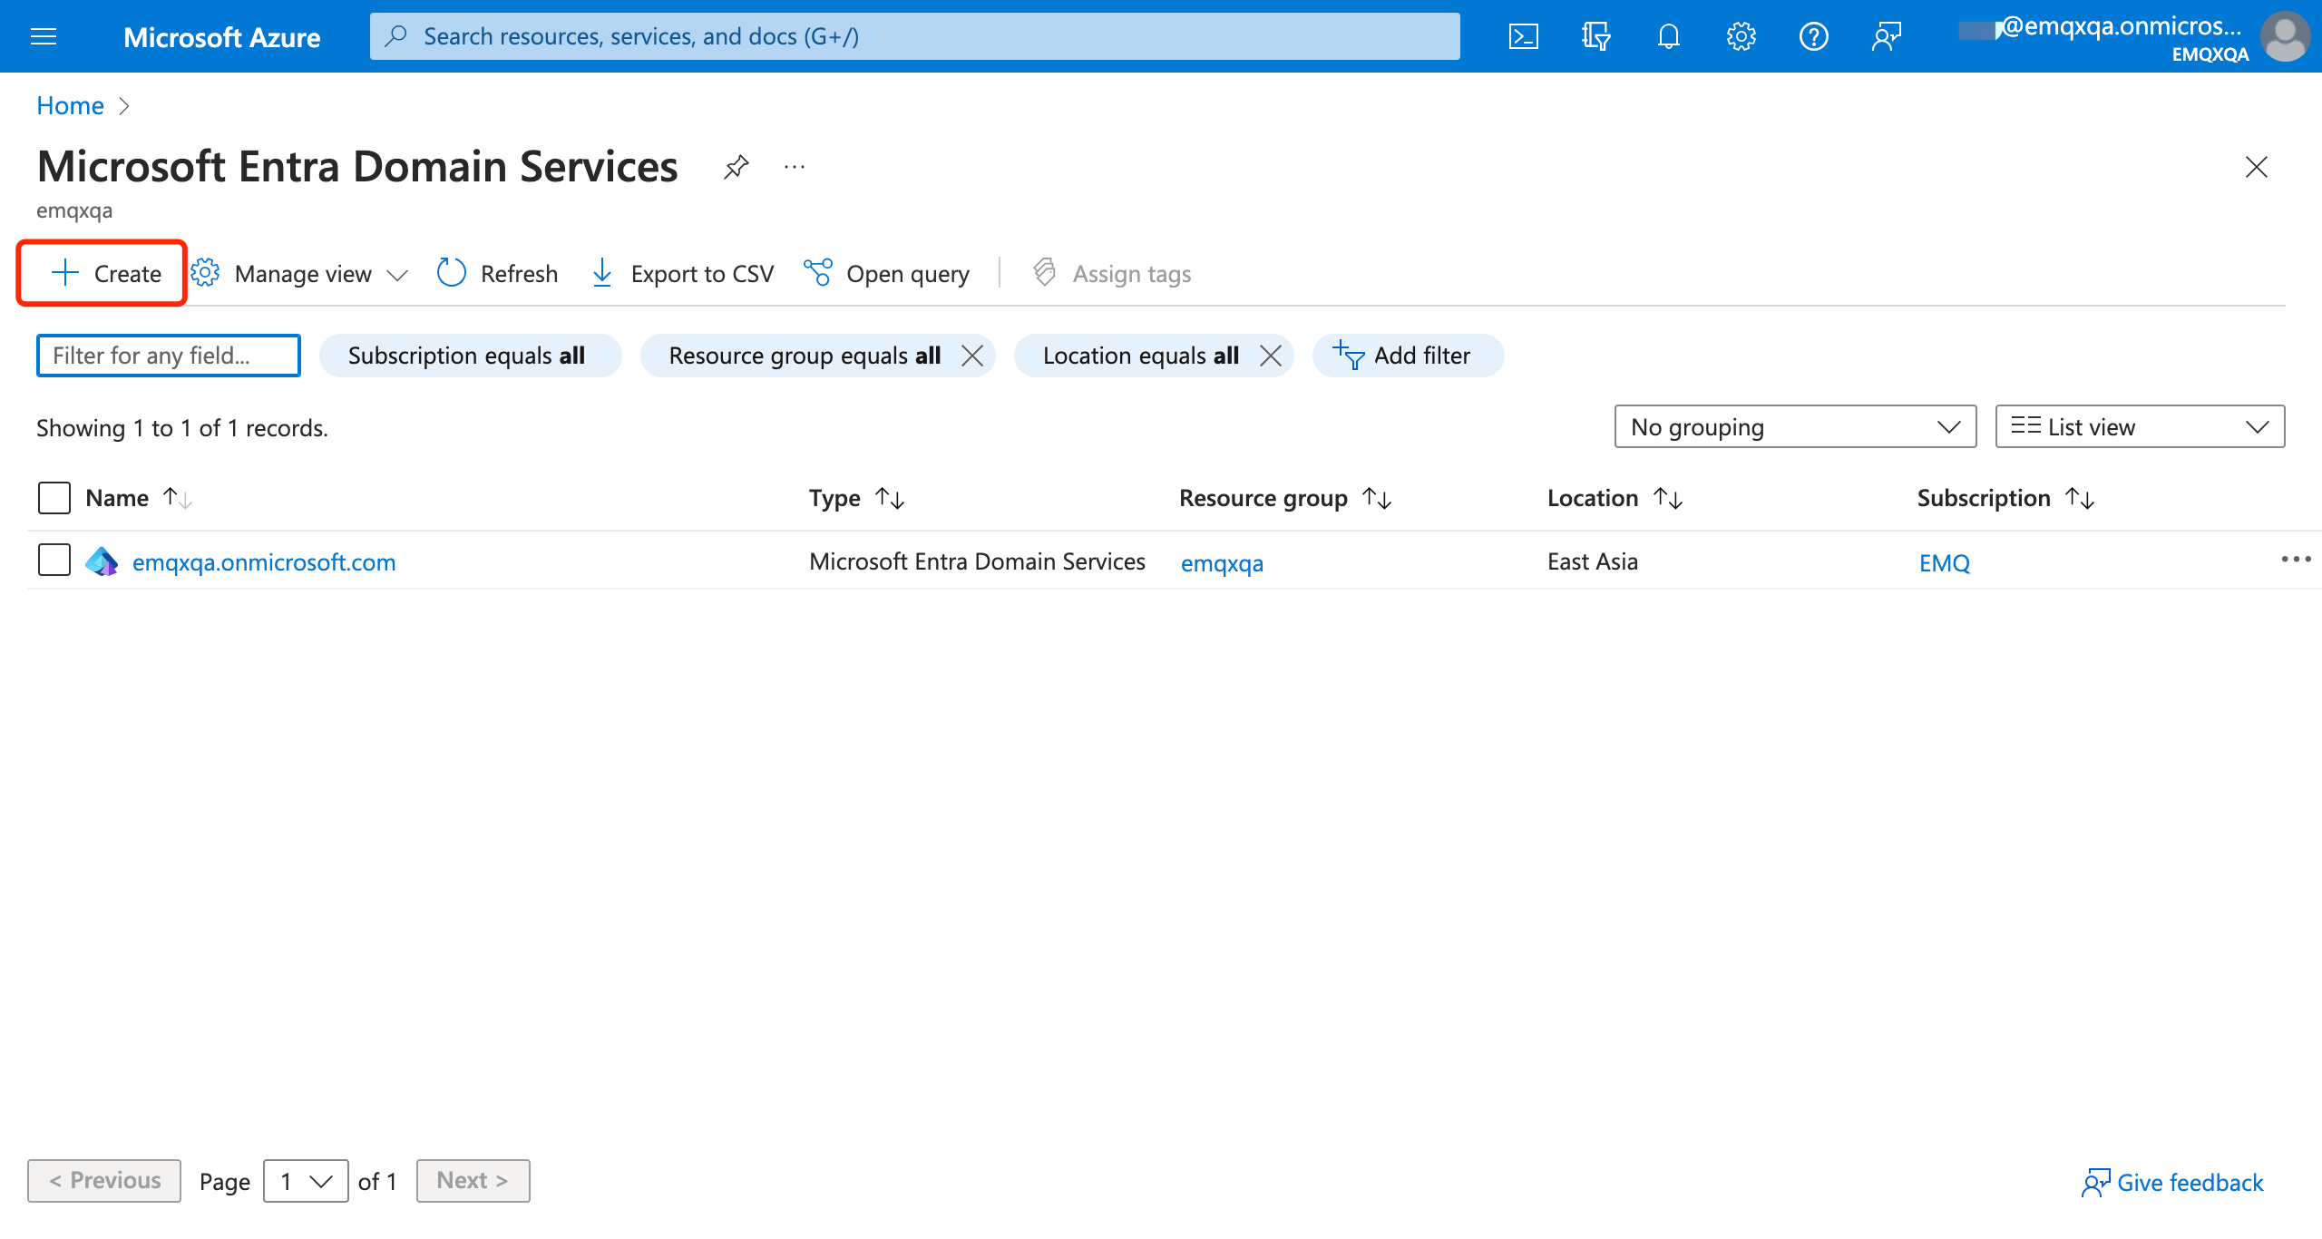Open the Give feedback dialog from top bar
Screen dimensions: 2322x1239
[1886, 36]
